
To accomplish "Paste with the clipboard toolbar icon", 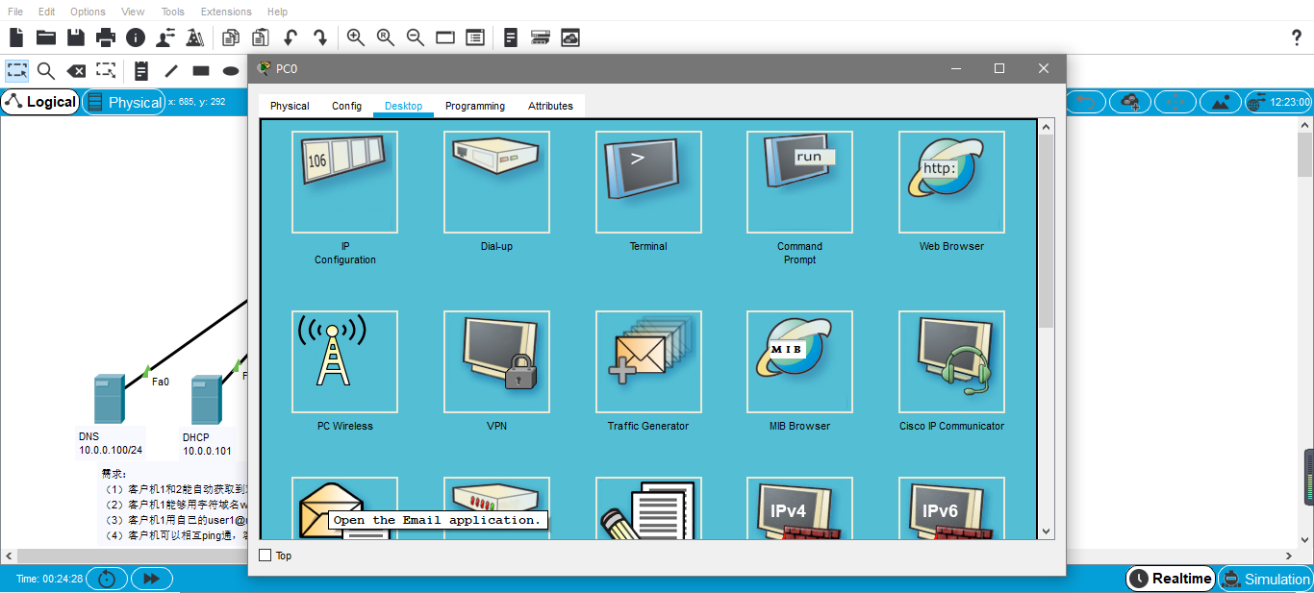I will click(261, 37).
